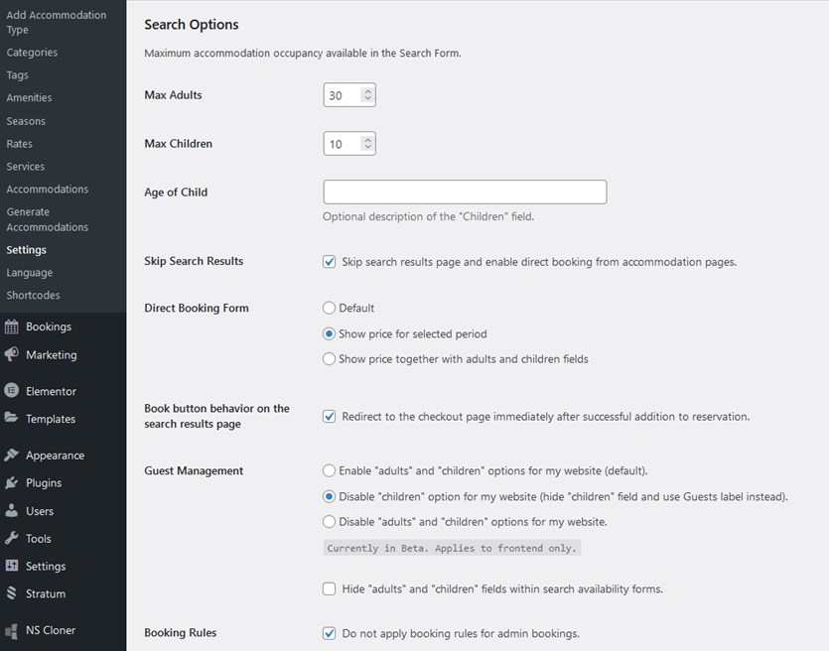The height and width of the screenshot is (651, 829).
Task: Select show price with adults and children fields
Action: 330,359
